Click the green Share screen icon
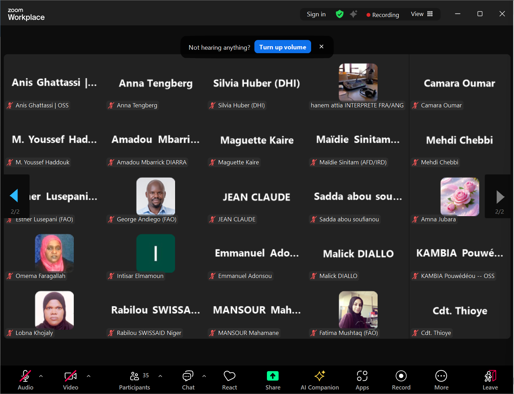The height and width of the screenshot is (394, 514). click(273, 376)
